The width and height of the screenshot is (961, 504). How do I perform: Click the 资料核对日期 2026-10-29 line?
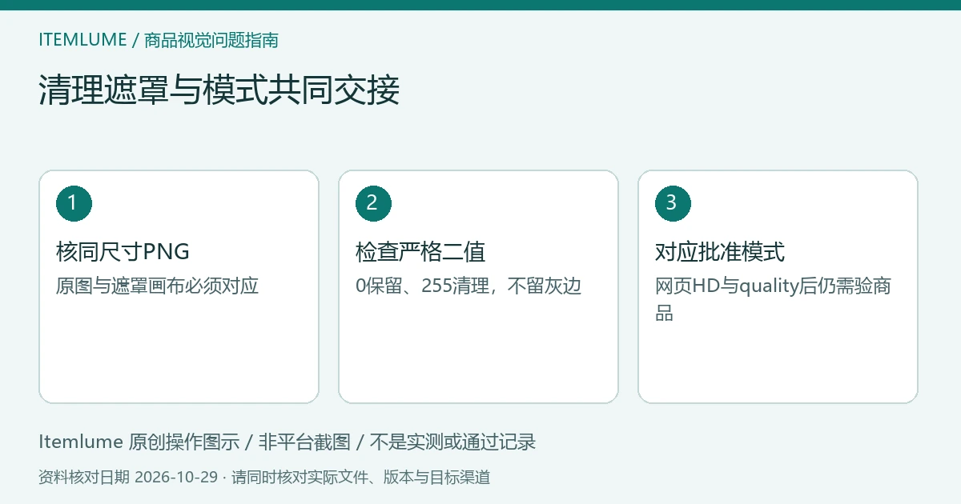pos(264,478)
